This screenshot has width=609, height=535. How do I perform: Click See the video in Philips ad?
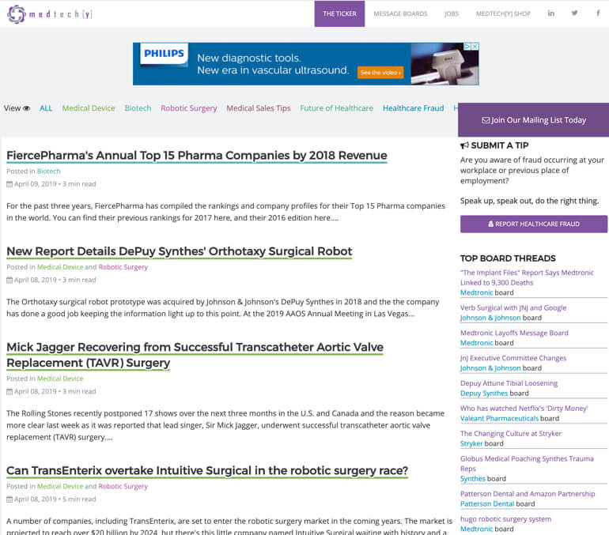(x=380, y=73)
